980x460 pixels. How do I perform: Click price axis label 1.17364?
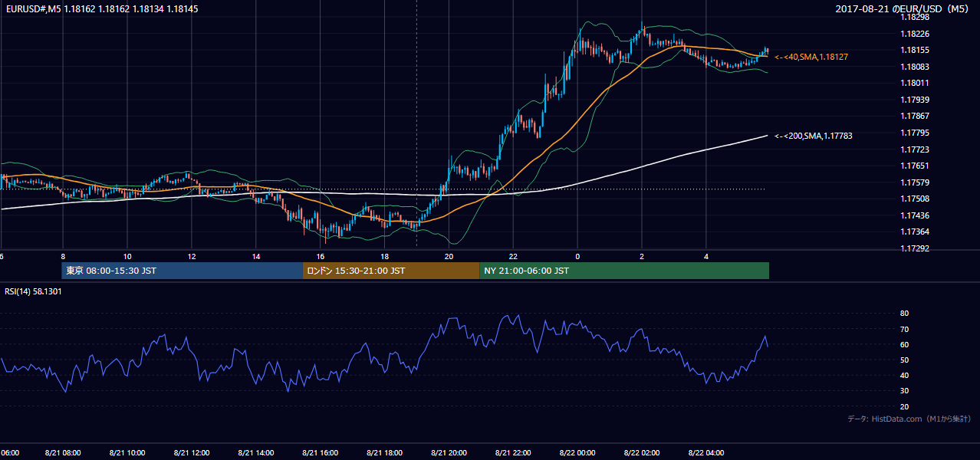point(914,232)
